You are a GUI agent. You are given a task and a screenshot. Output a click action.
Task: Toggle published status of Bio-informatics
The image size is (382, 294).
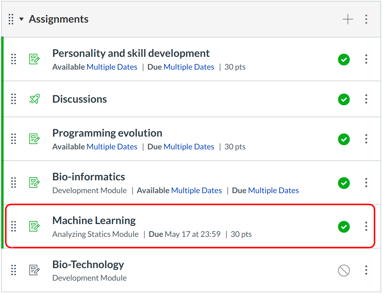pos(344,183)
